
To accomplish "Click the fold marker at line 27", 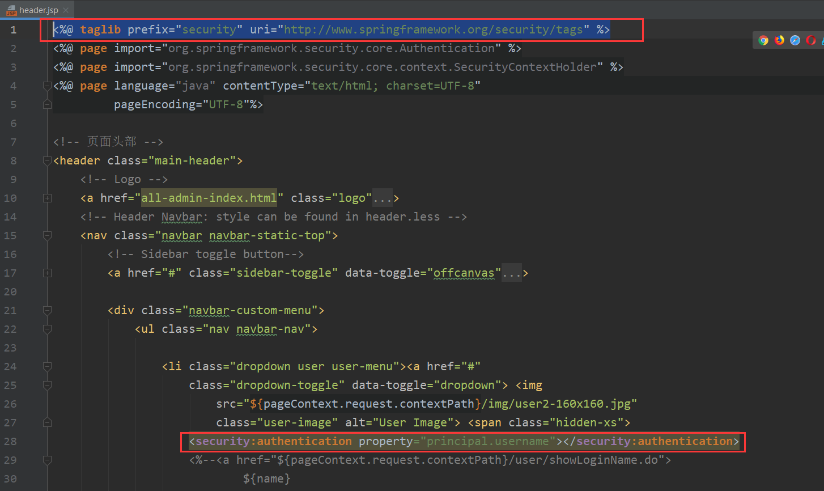I will coord(47,422).
